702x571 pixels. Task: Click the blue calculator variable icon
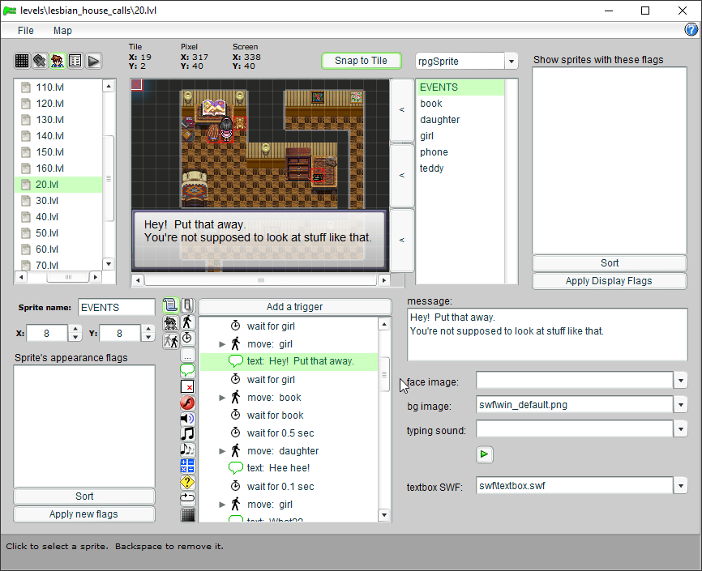point(187,466)
